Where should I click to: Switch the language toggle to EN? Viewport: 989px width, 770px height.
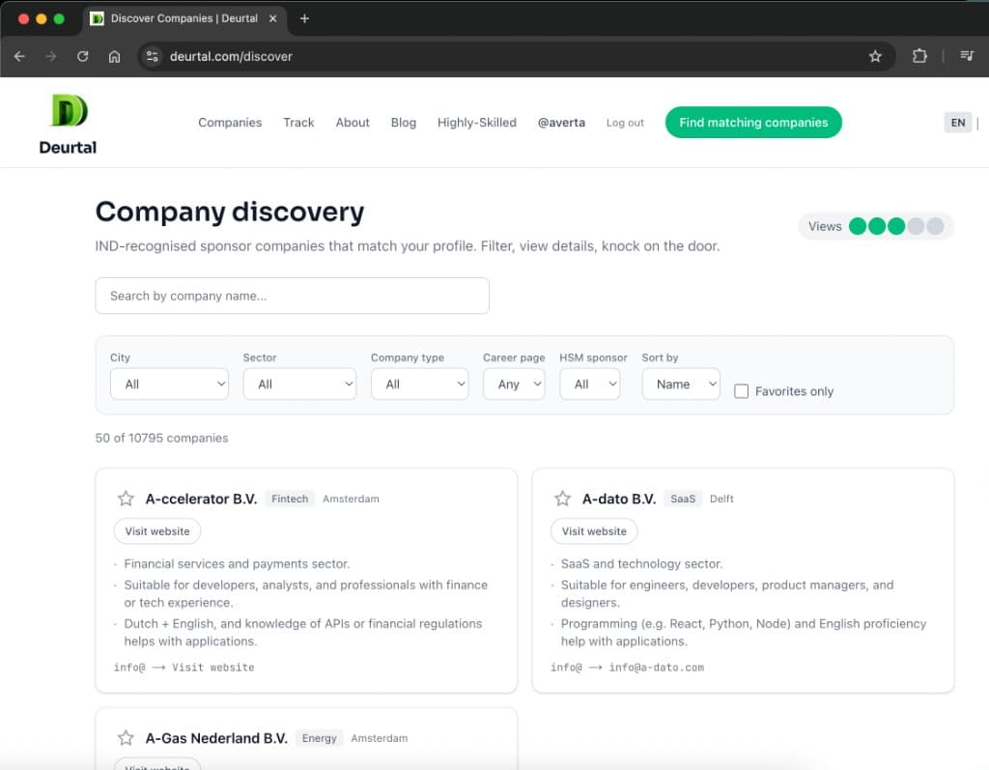click(957, 123)
